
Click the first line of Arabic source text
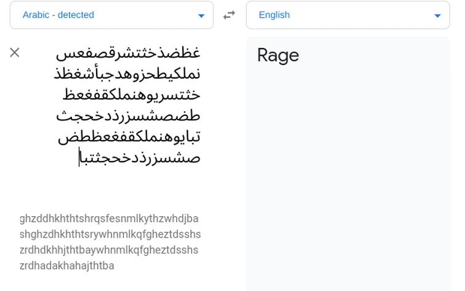(128, 53)
